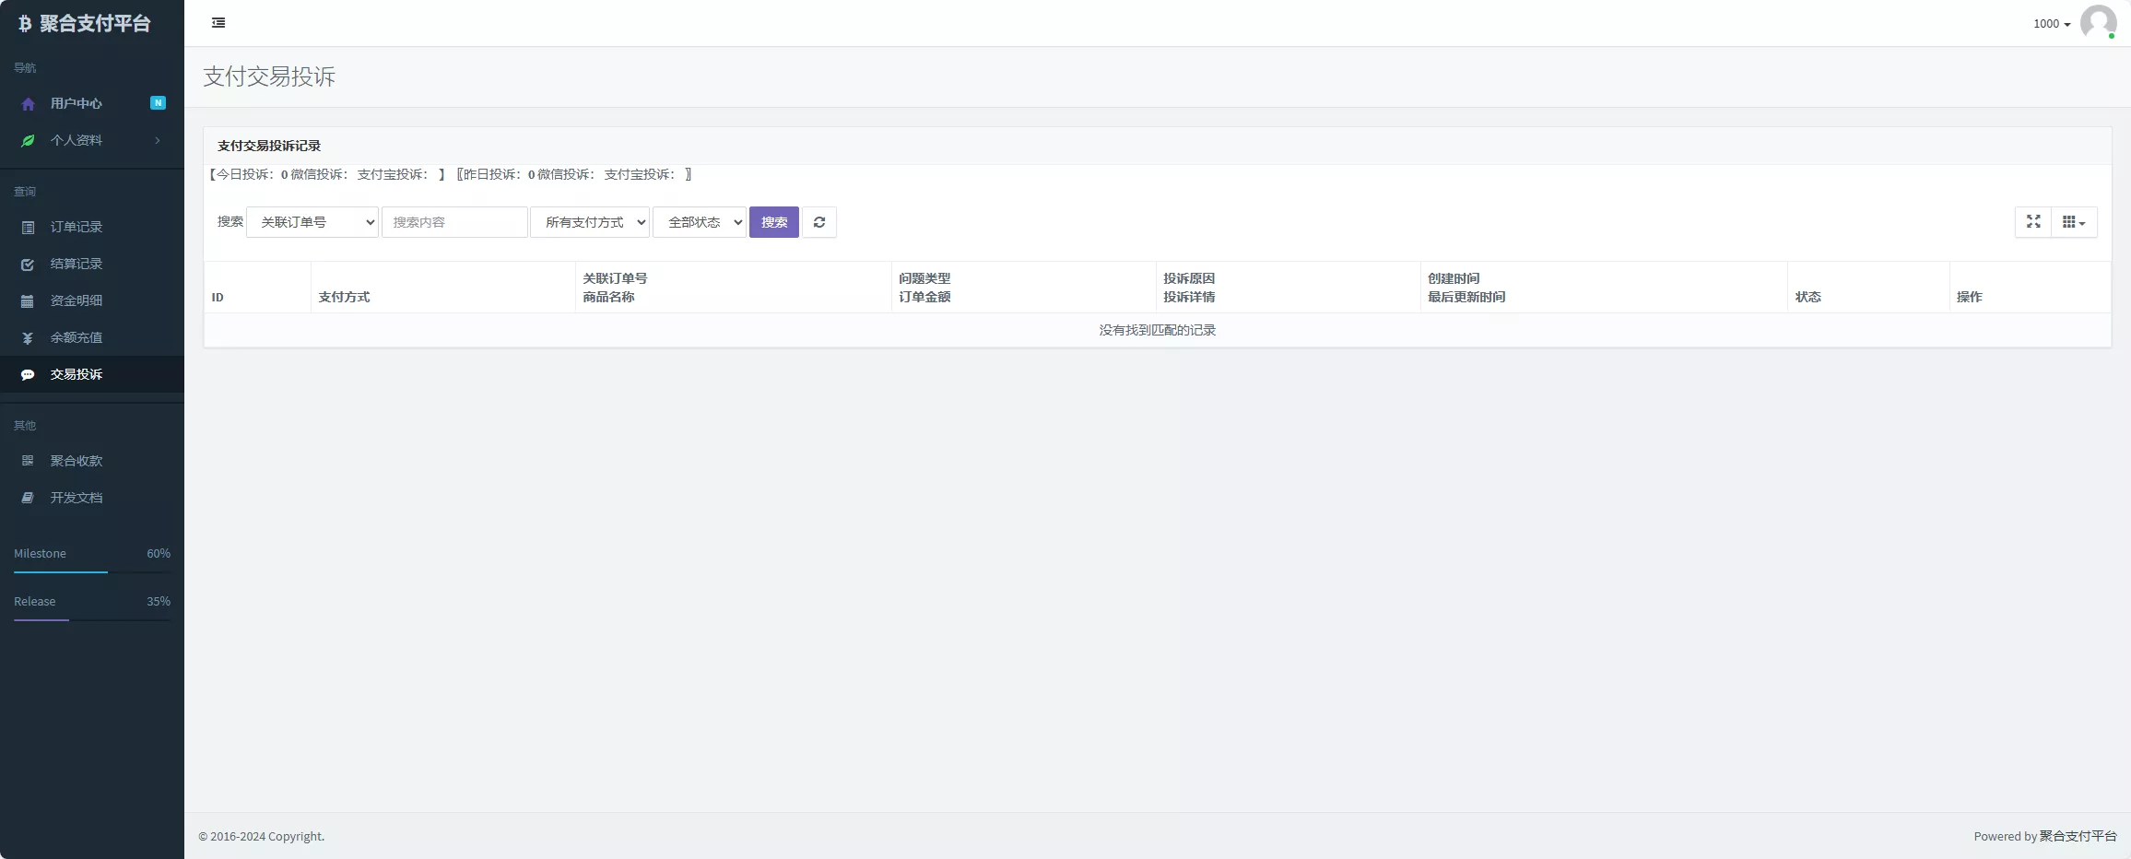Click the table icon beside 资金明细
This screenshot has height=859, width=2131.
[x=28, y=300]
